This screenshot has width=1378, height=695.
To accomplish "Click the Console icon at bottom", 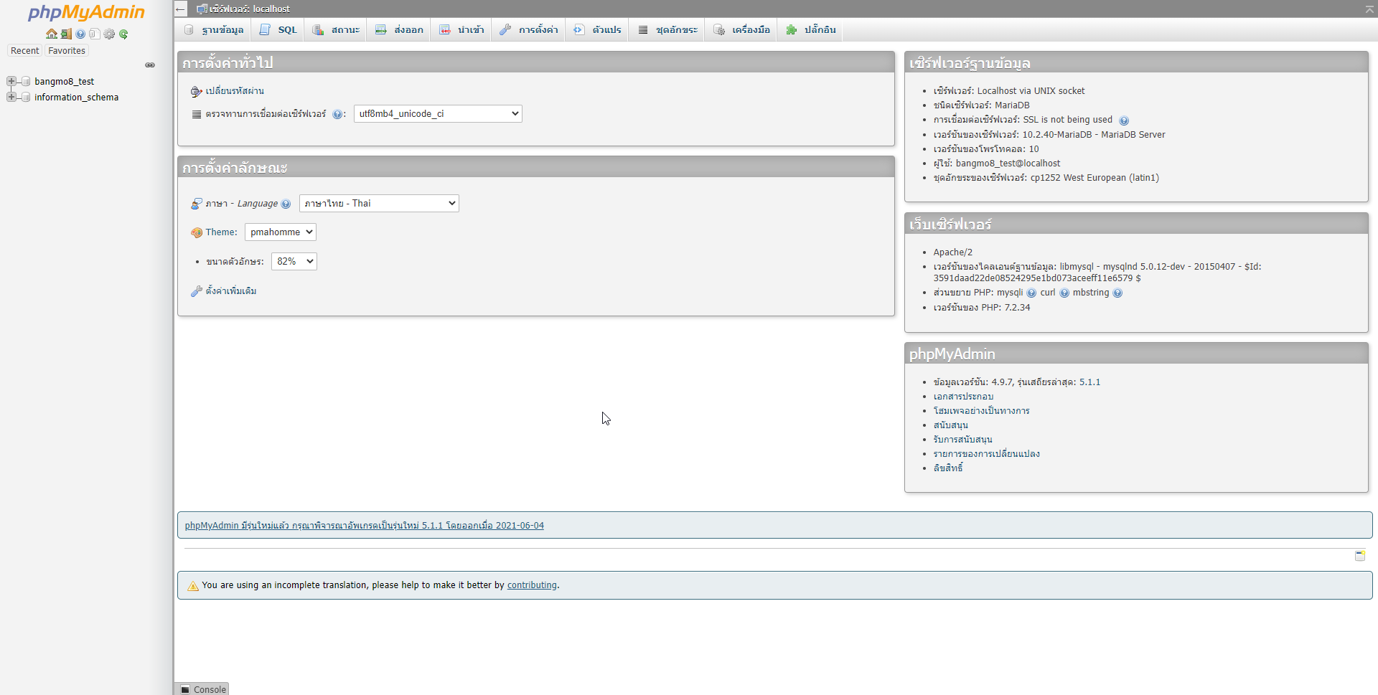I will [186, 689].
